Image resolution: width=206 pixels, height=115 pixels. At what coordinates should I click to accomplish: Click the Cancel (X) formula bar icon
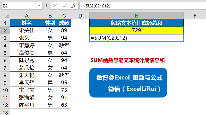(x=55, y=6)
